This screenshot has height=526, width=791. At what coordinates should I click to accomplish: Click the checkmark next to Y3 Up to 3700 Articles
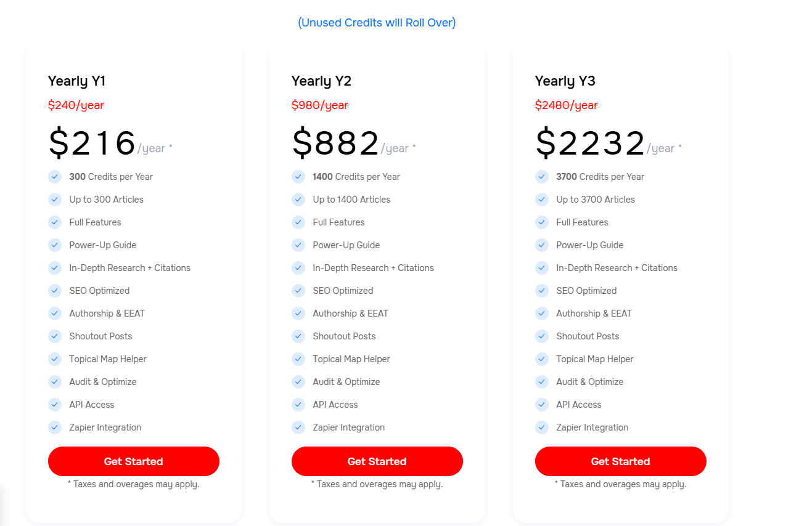point(542,200)
